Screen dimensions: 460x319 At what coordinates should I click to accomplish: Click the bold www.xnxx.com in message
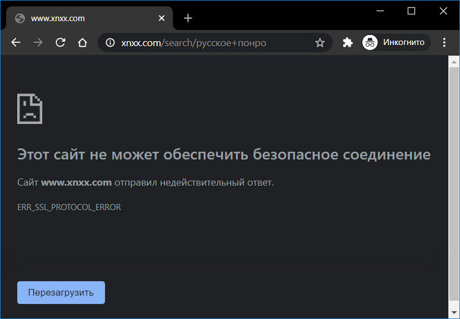(76, 182)
